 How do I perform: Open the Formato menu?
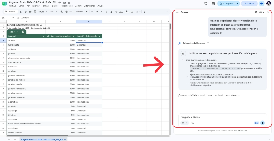coord(45,6)
